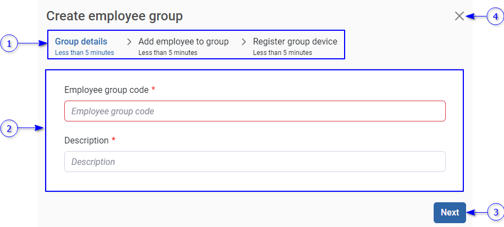This screenshot has height=227, width=504.
Task: Click the chevron before Register group device
Action: coord(244,42)
